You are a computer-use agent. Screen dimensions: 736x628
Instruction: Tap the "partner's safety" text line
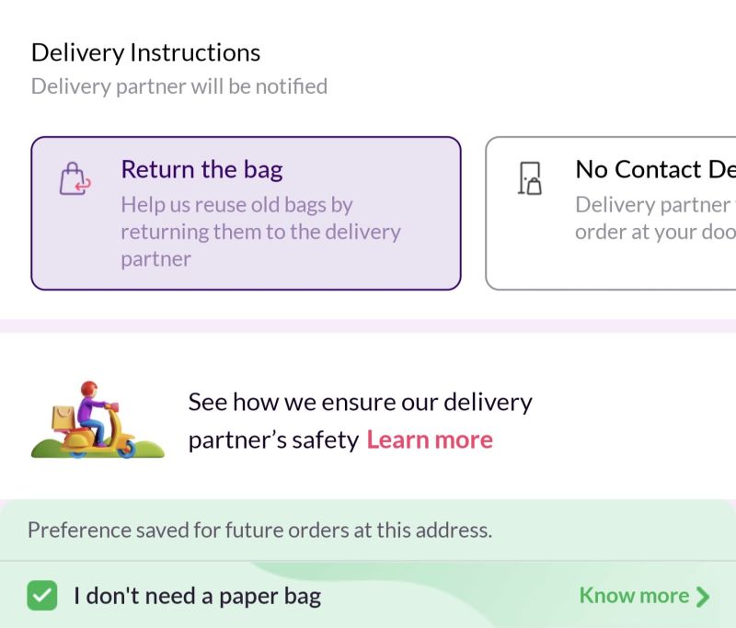272,440
